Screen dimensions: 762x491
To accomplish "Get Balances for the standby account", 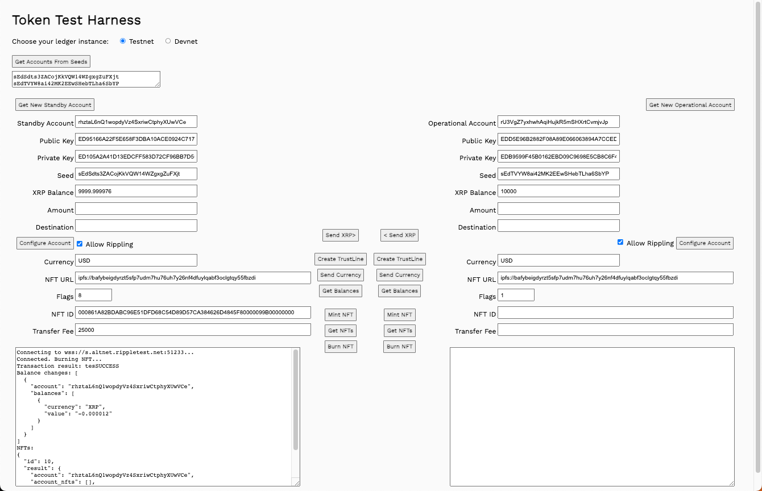I will pos(341,291).
